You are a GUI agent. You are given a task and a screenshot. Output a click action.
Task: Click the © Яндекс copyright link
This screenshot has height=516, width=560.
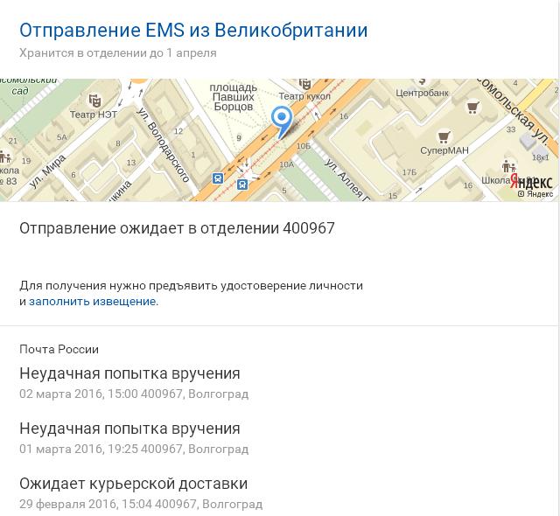point(535,194)
